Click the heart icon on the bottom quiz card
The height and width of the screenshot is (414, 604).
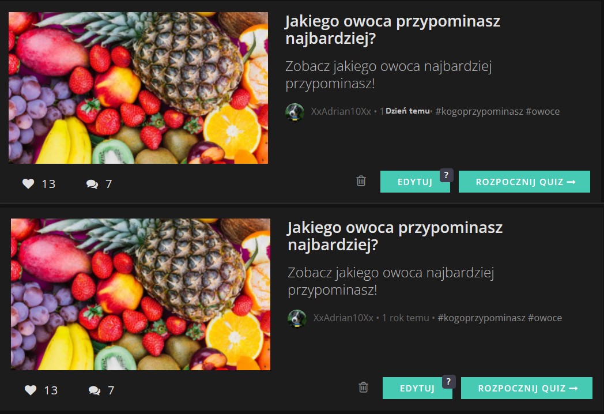[x=31, y=390]
